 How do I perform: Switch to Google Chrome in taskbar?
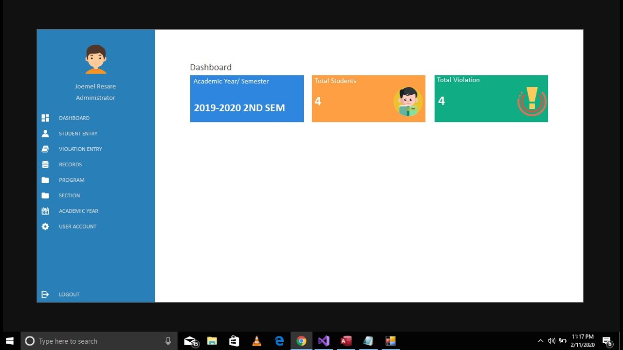(x=301, y=341)
